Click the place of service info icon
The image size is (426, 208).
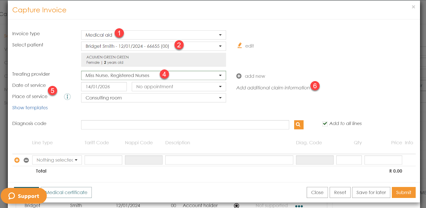tap(67, 97)
